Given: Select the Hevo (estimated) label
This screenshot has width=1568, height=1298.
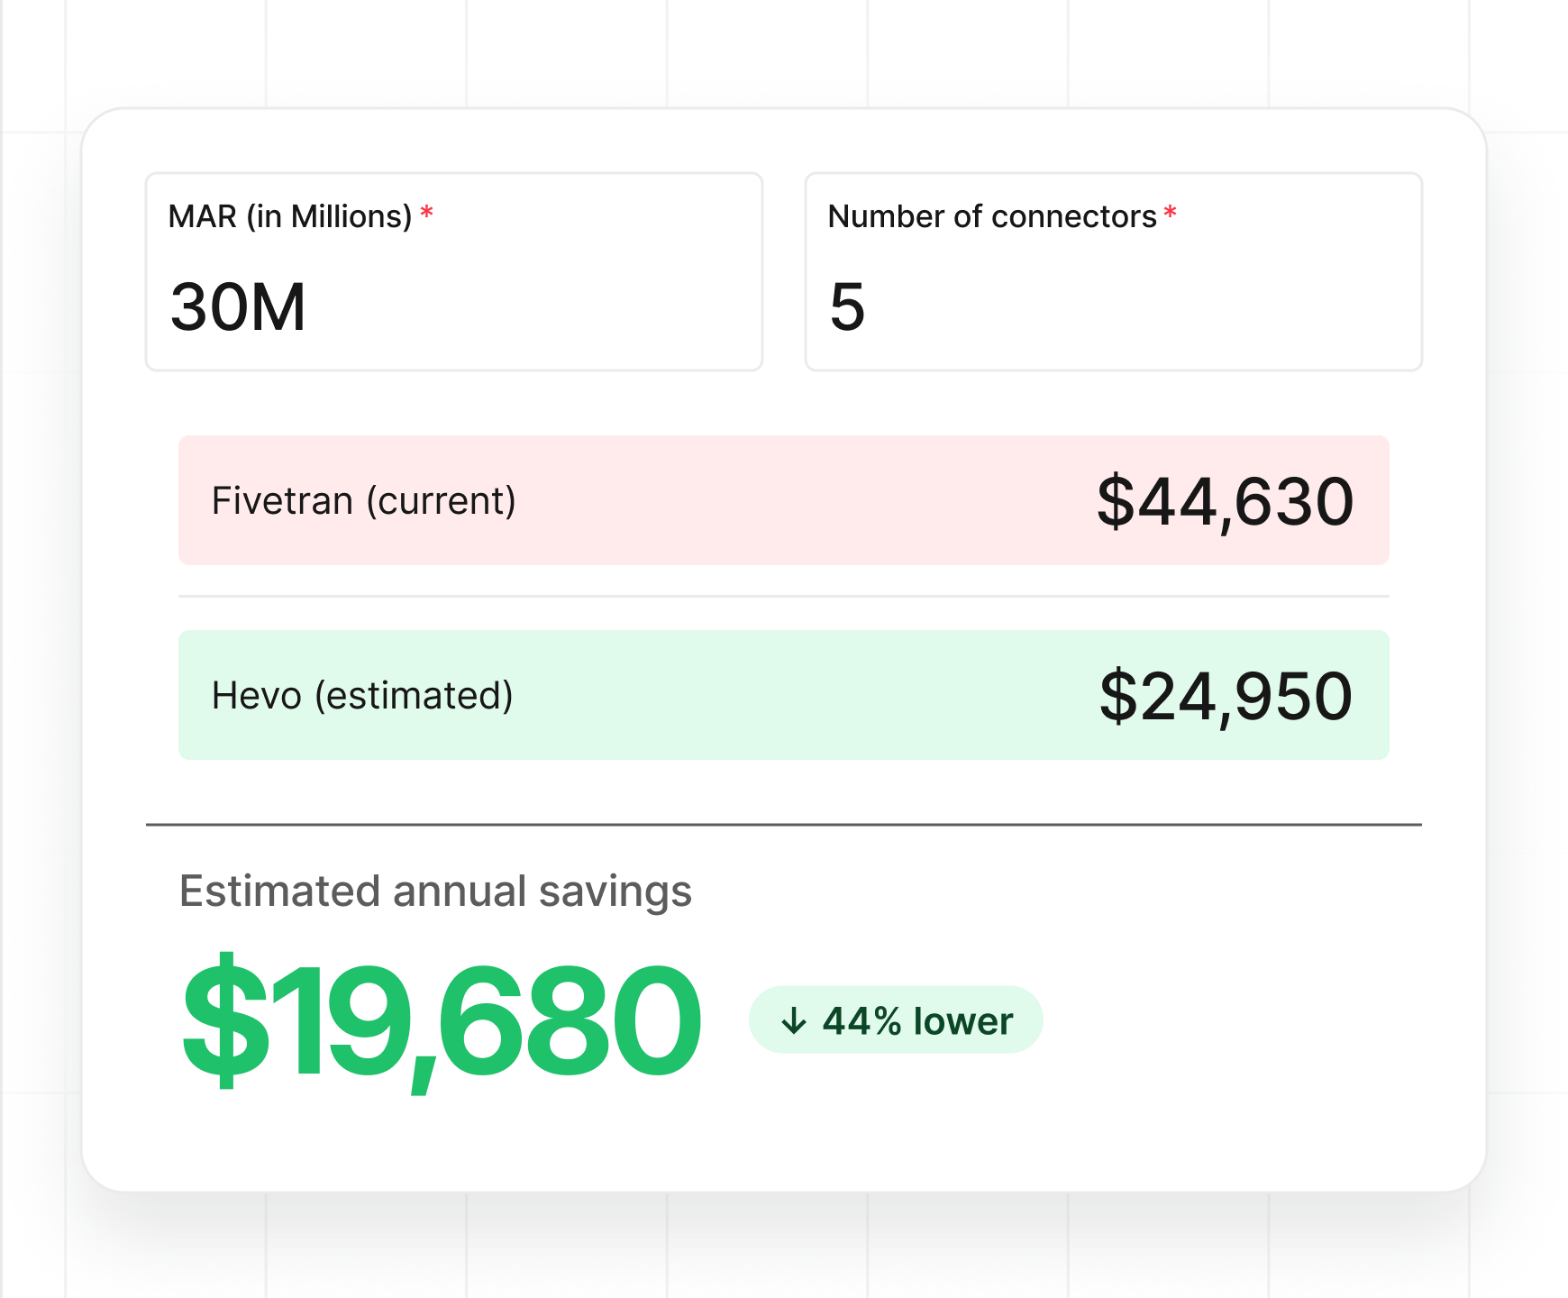Looking at the screenshot, I should pos(362,695).
